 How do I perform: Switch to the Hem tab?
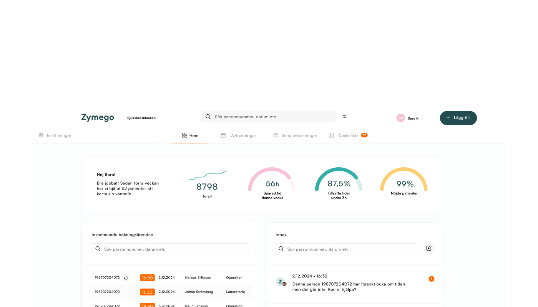[x=190, y=135]
